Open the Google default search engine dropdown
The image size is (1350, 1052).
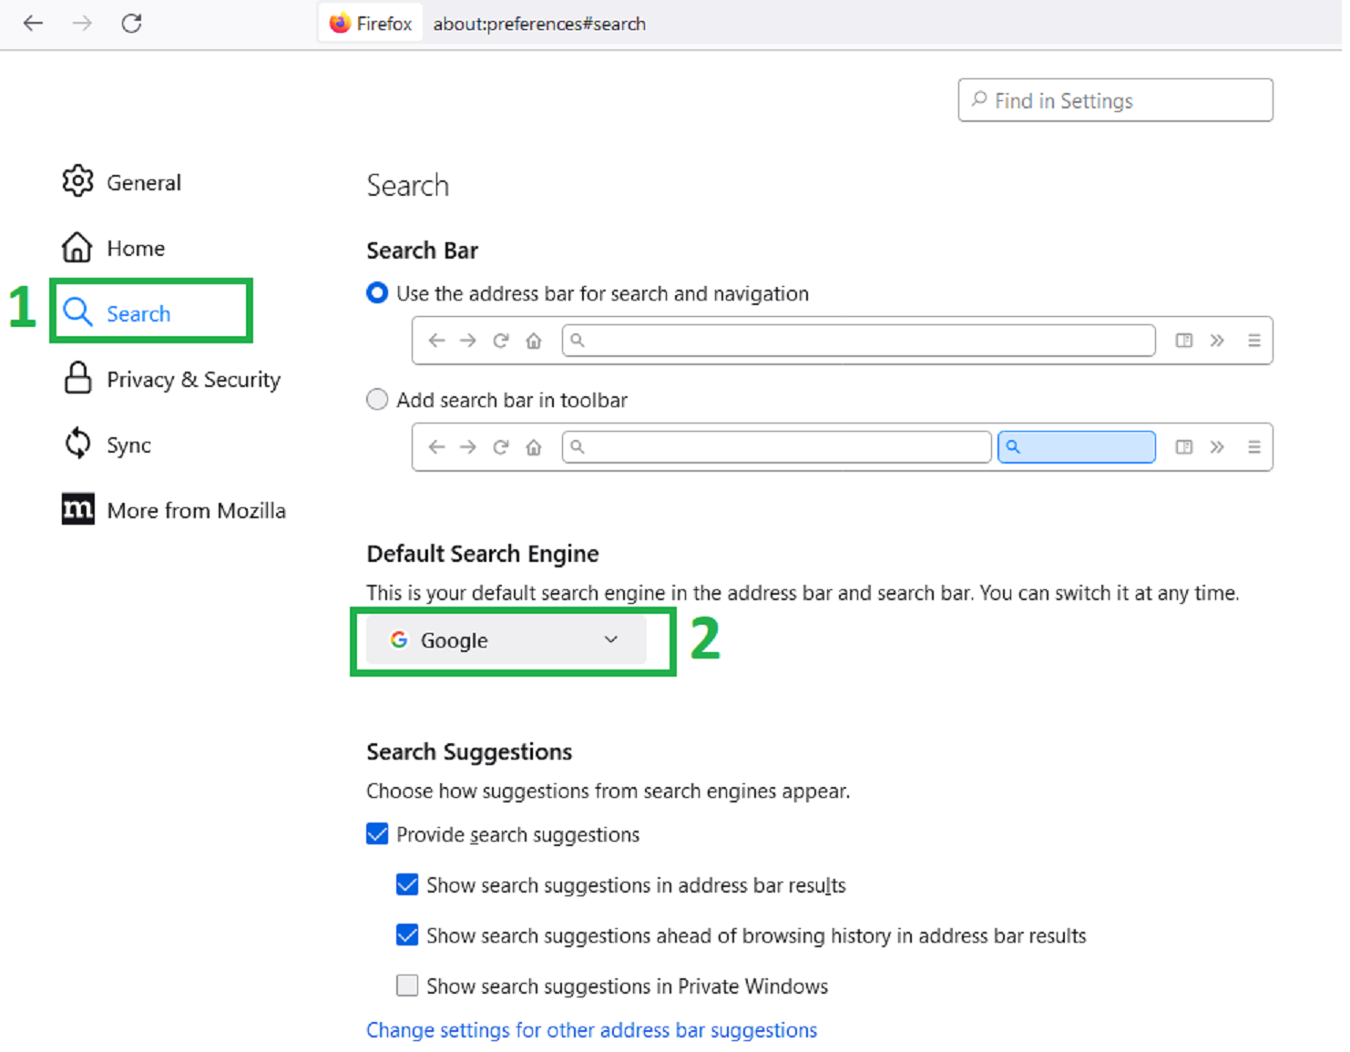click(506, 639)
